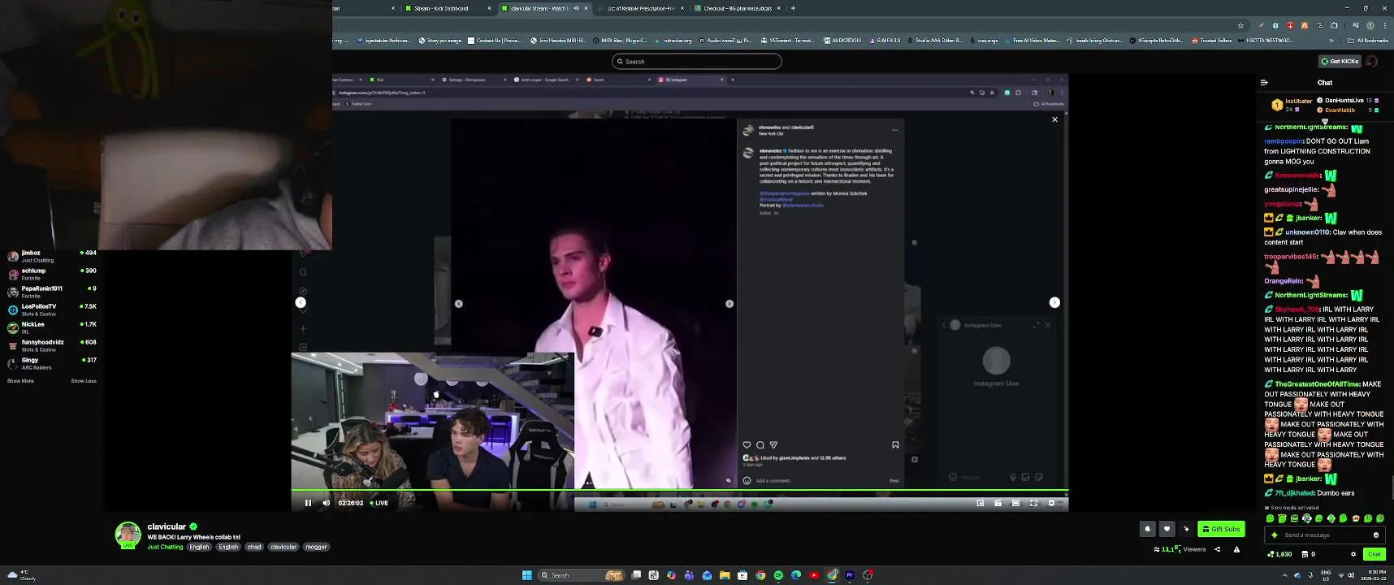Switch to Use of Reliable Prescription tab
Screen dimensions: 1394x585
coord(641,8)
